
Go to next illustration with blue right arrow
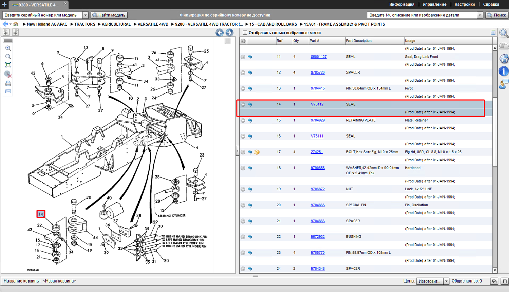coord(229,33)
